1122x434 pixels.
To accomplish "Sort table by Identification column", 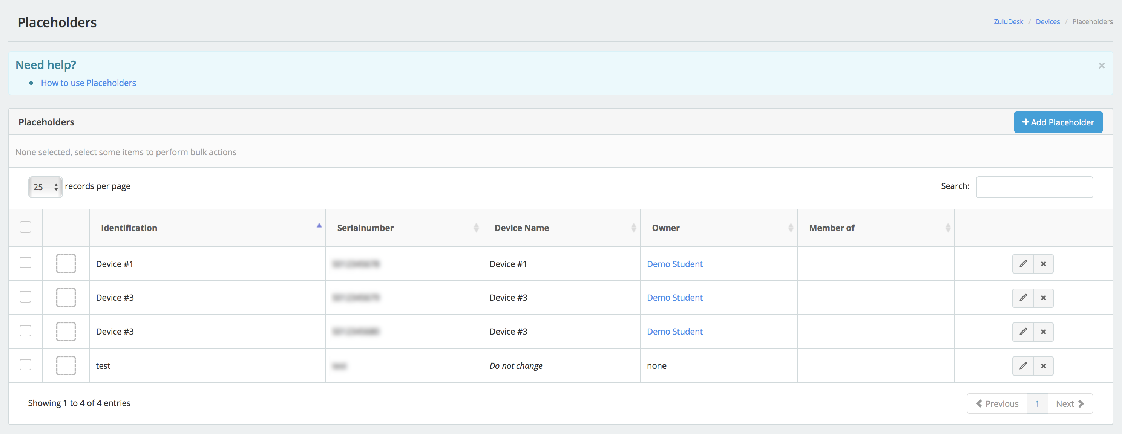I will (x=207, y=228).
